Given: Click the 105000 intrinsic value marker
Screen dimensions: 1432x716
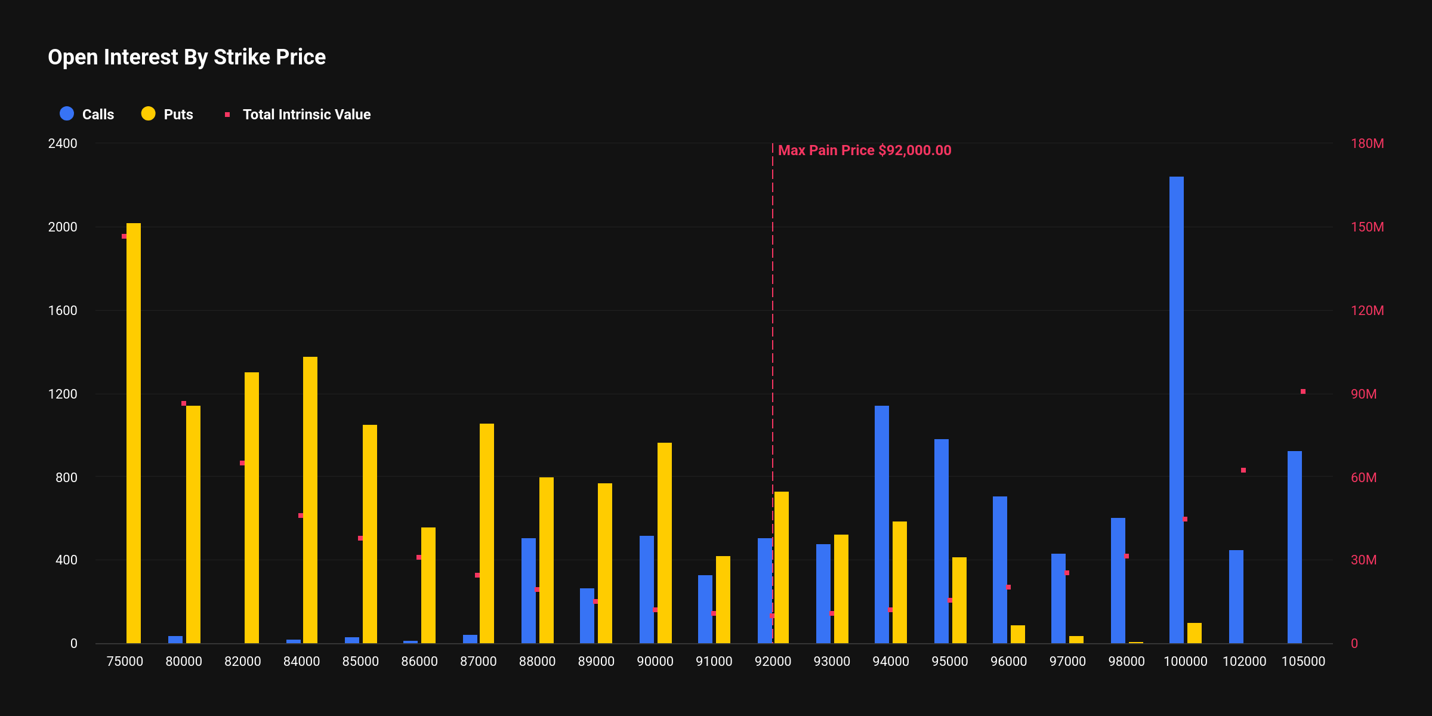Looking at the screenshot, I should pyautogui.click(x=1303, y=391).
